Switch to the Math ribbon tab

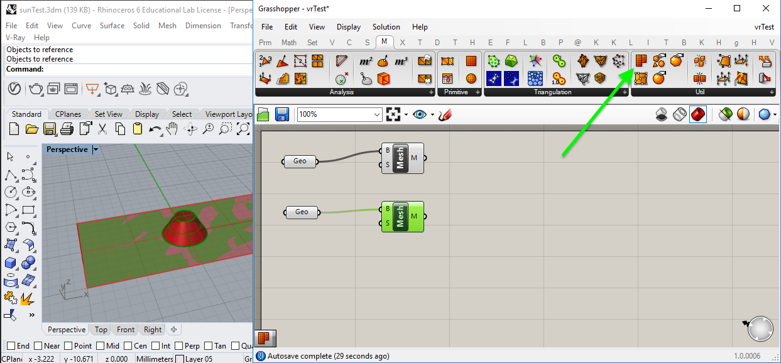pos(289,42)
